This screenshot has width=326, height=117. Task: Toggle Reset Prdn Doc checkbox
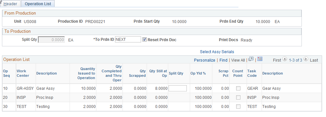[144, 40]
